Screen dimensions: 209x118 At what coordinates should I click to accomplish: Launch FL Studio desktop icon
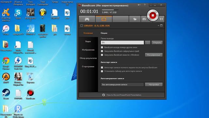click(x=43, y=14)
